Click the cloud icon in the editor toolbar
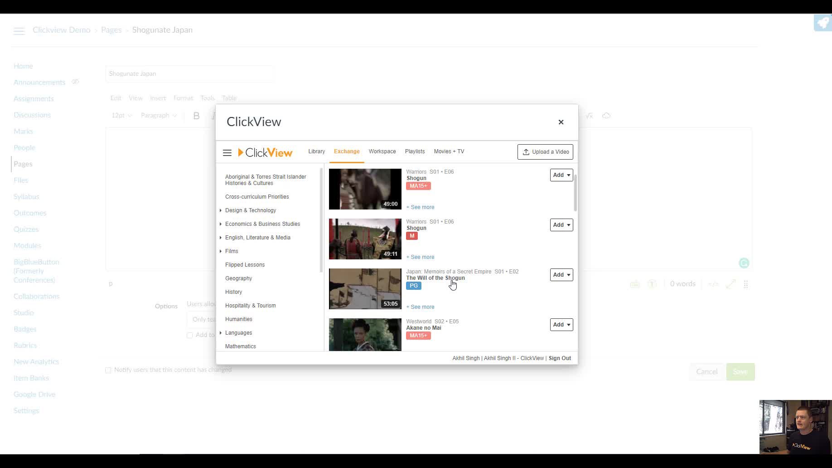832x468 pixels. [x=606, y=116]
